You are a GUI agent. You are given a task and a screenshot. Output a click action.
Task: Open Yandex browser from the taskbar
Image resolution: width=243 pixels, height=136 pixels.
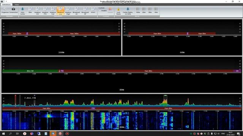pyautogui.click(x=25, y=133)
